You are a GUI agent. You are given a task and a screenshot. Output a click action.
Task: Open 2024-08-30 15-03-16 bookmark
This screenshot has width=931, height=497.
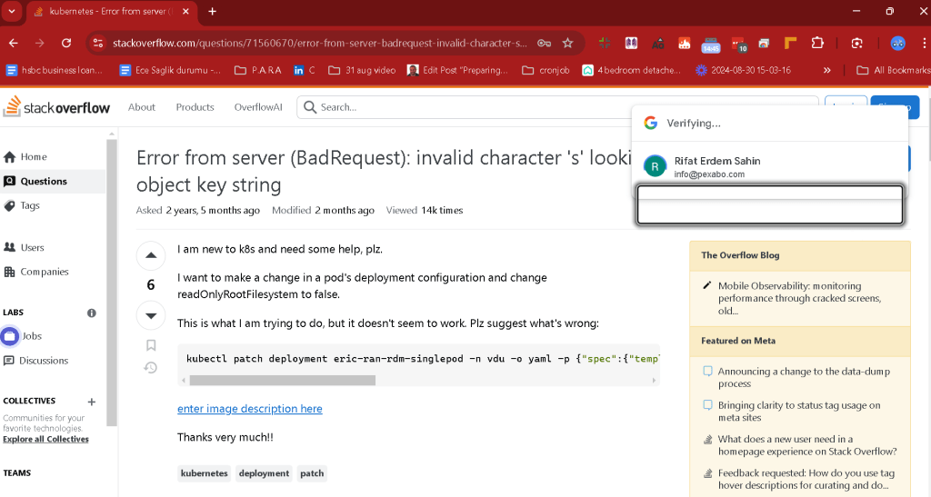744,70
